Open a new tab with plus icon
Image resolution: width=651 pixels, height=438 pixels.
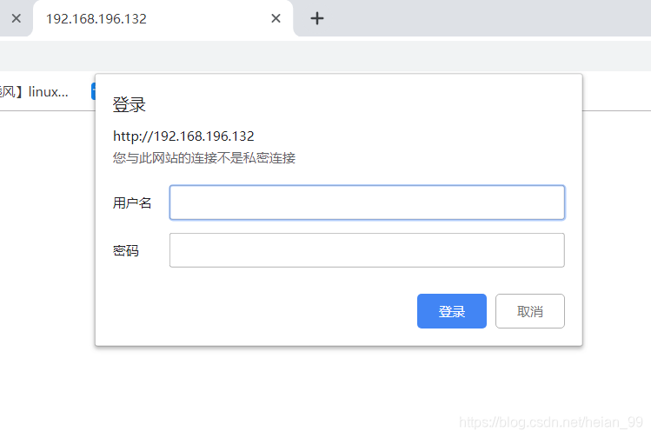pyautogui.click(x=317, y=18)
